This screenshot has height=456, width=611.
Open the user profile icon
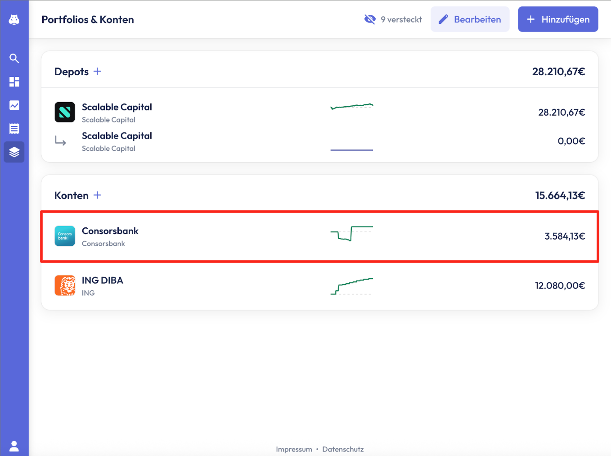[x=14, y=446]
